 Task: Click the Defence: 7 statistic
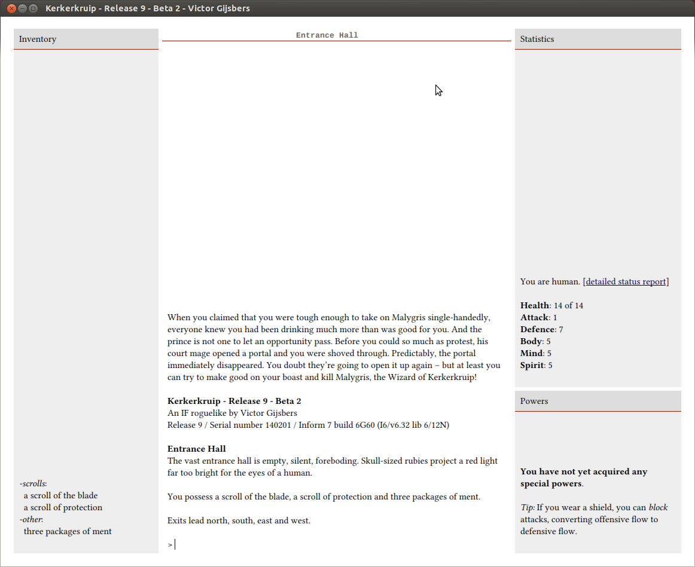[x=542, y=329]
